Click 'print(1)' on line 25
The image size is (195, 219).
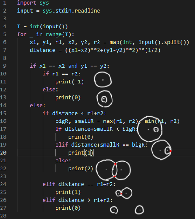pyautogui.click(x=68, y=192)
